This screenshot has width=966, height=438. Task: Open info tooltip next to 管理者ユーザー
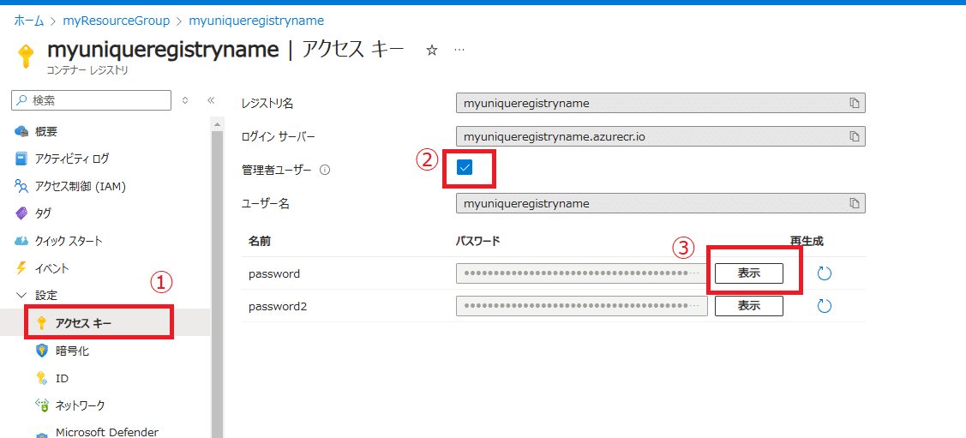(x=326, y=170)
